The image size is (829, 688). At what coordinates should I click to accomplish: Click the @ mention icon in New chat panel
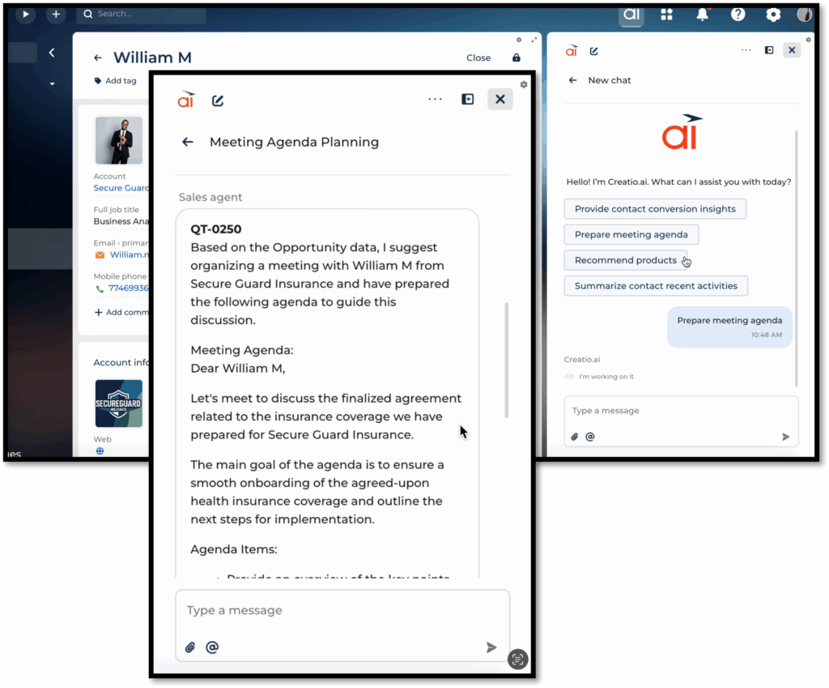[590, 437]
